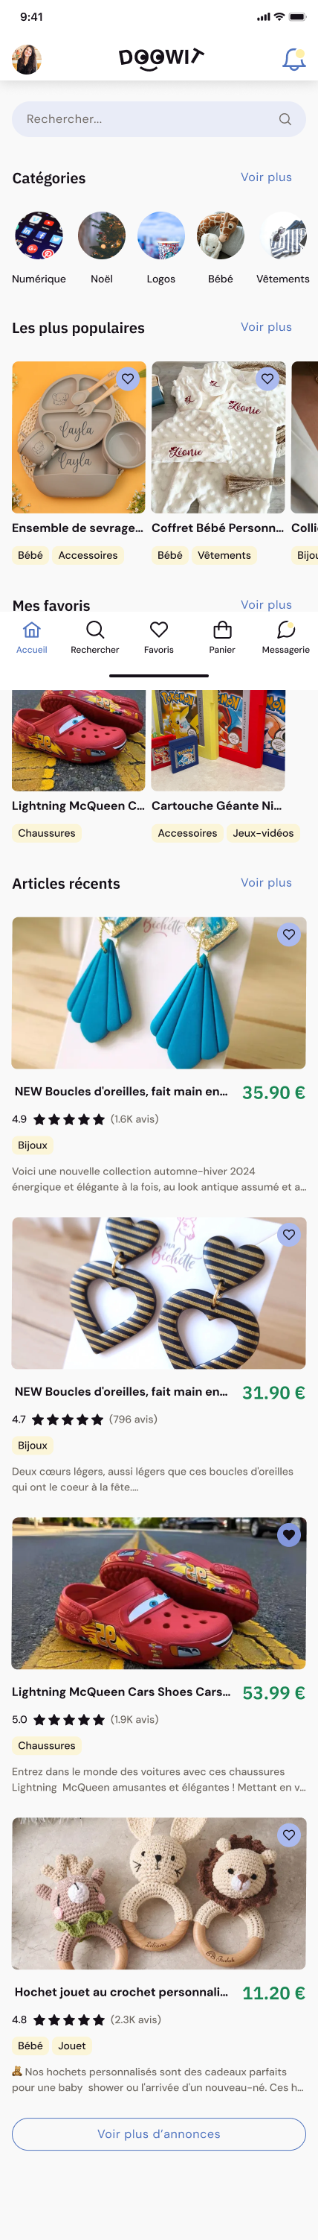Toggle favorite heart on Ensemble de sevrage
The height and width of the screenshot is (2240, 318).
(x=127, y=379)
